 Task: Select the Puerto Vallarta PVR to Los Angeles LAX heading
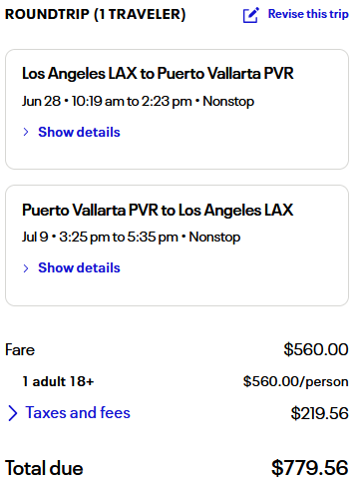(x=158, y=211)
